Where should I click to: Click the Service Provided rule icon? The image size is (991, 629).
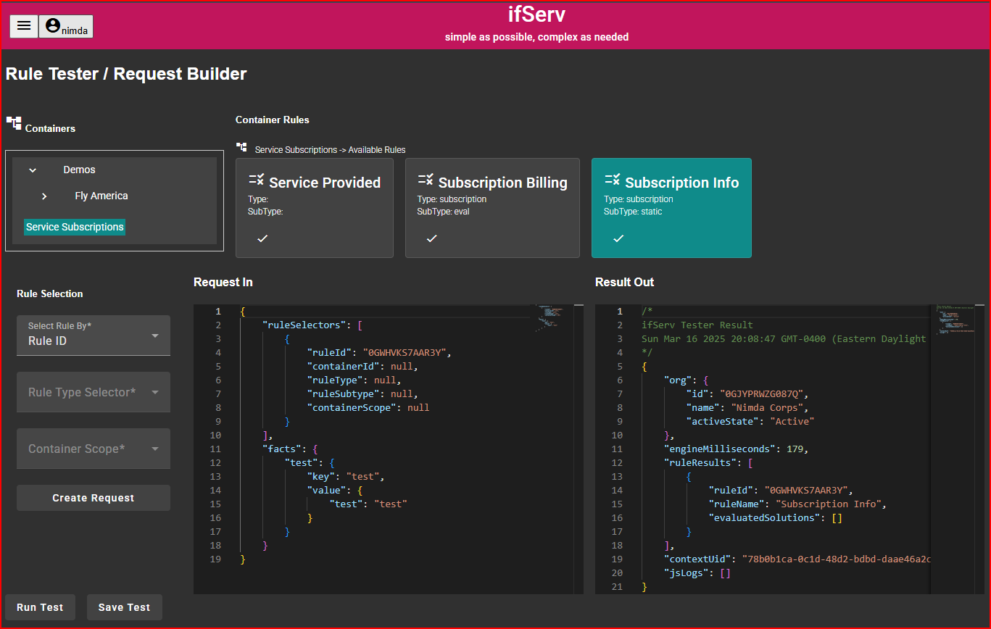(257, 180)
